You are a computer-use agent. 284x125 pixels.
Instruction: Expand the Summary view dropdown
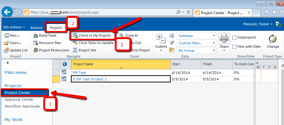point(214,36)
